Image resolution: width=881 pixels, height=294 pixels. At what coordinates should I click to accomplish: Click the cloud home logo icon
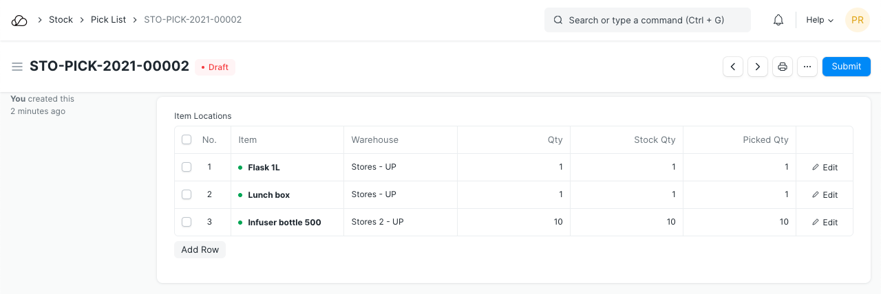19,20
